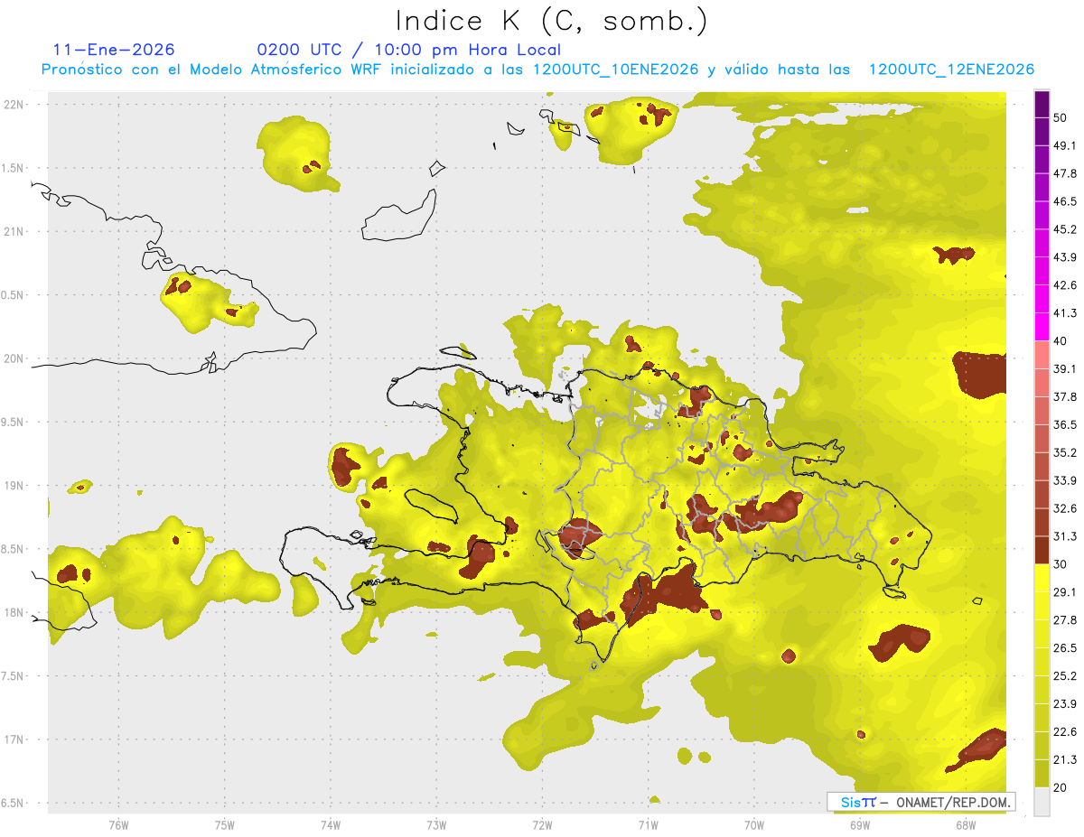1084x837 pixels.
Task: Click the legend value '43.9'
Action: (x=1065, y=257)
